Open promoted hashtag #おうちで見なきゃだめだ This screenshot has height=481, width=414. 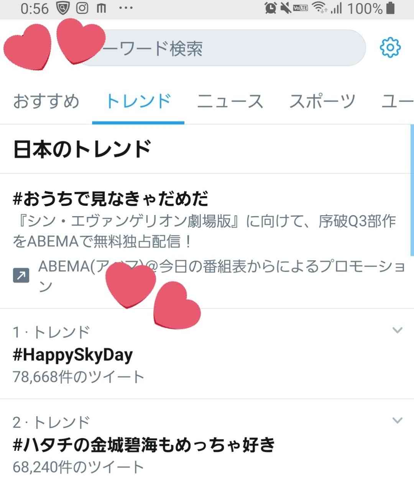[x=110, y=199]
